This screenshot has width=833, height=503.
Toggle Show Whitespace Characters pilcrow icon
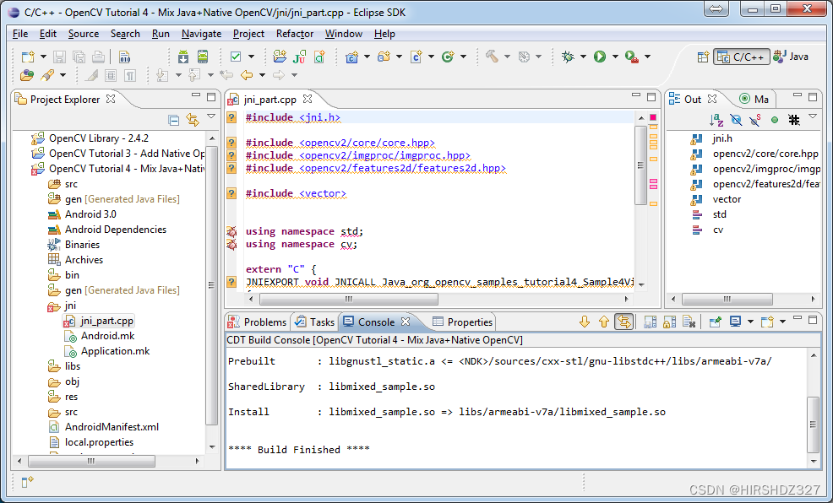130,75
